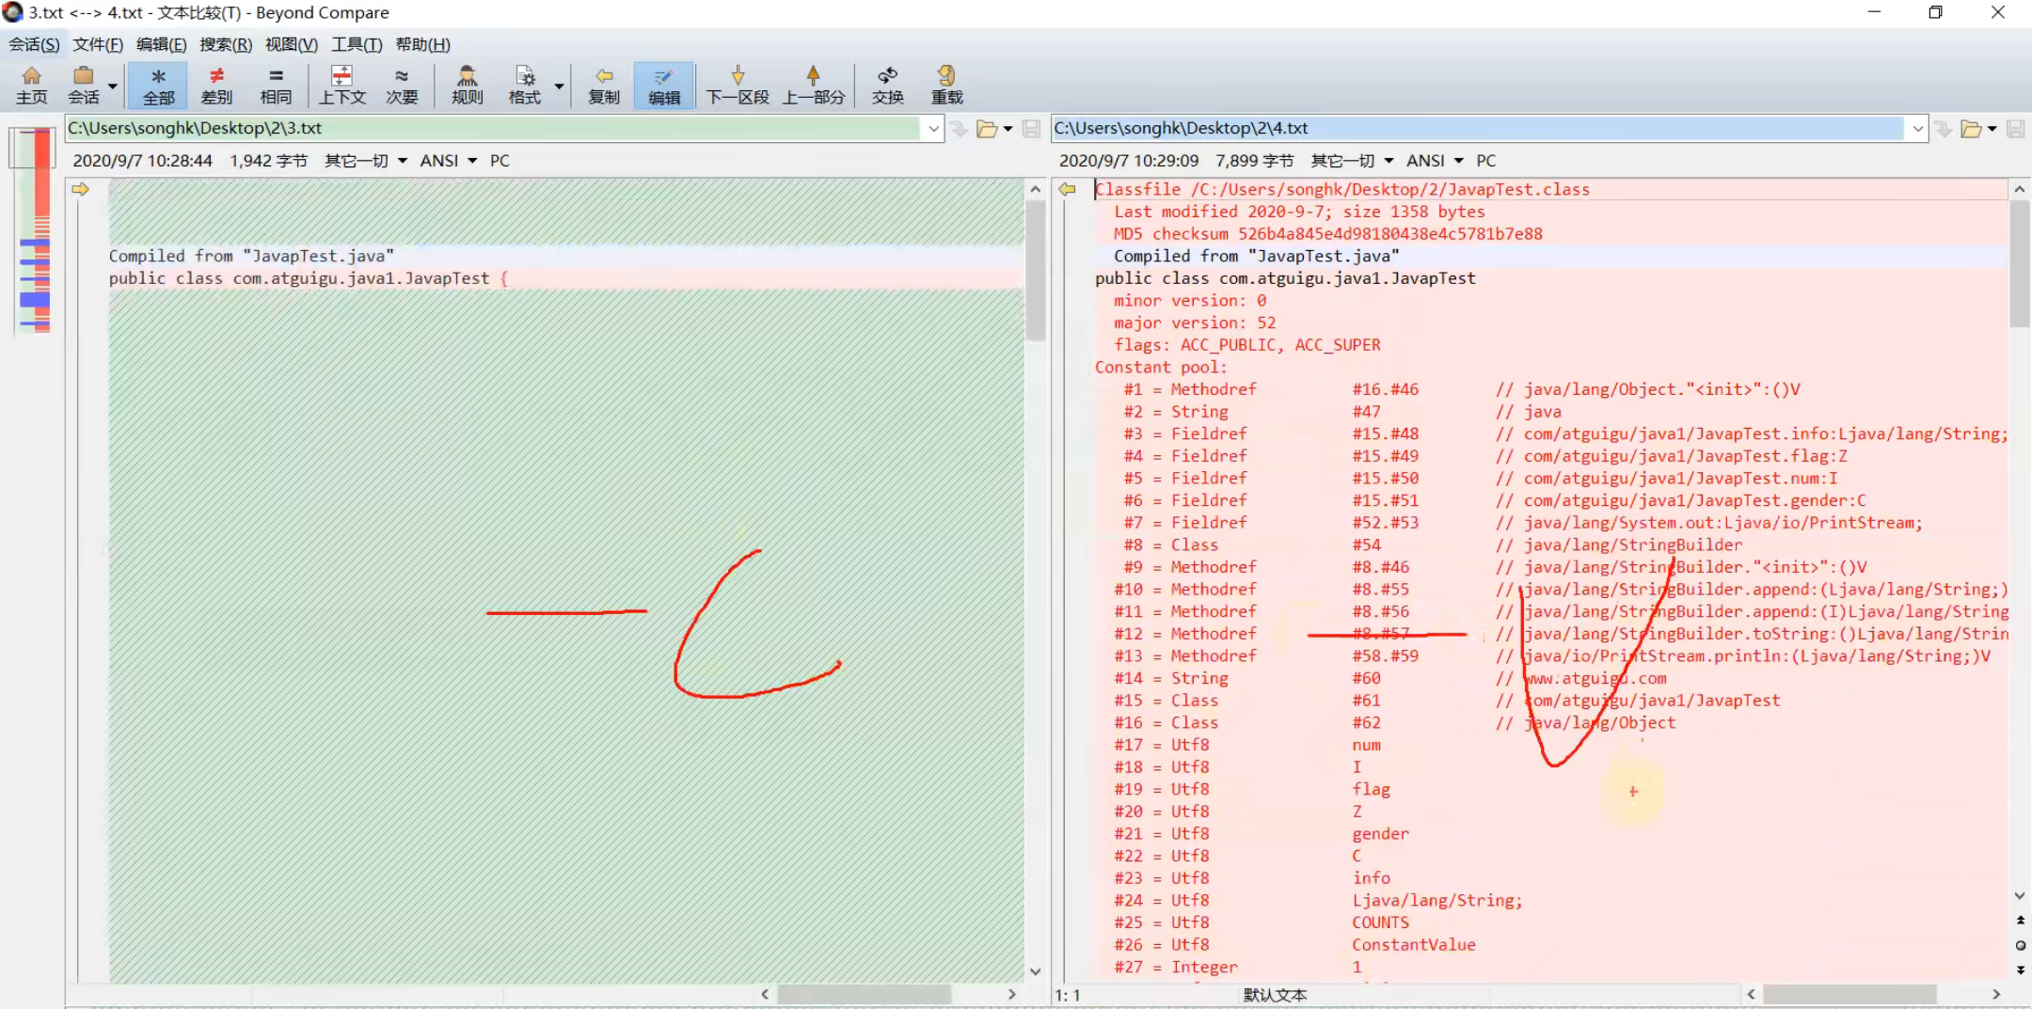Click the left file path field for 3.txt
2032x1009 pixels.
click(x=494, y=128)
